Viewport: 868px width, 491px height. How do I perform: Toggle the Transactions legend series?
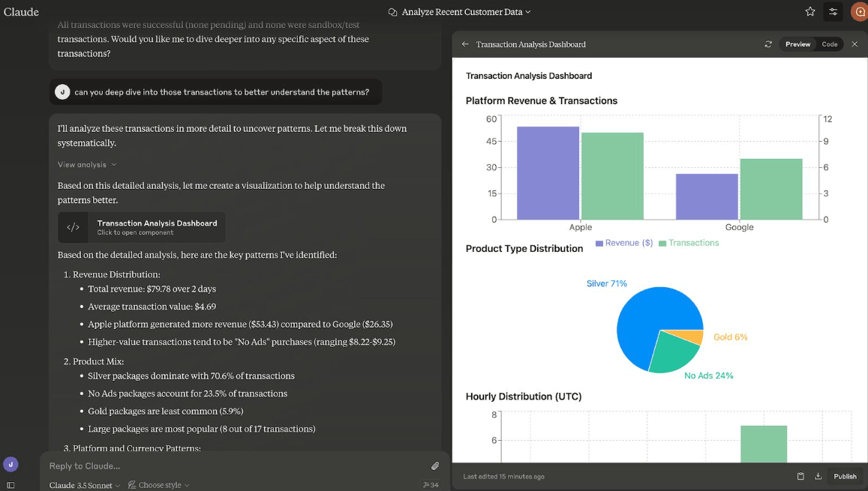coord(689,243)
